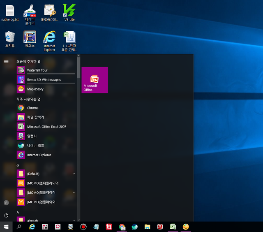Click the A section header in app list

point(18,212)
